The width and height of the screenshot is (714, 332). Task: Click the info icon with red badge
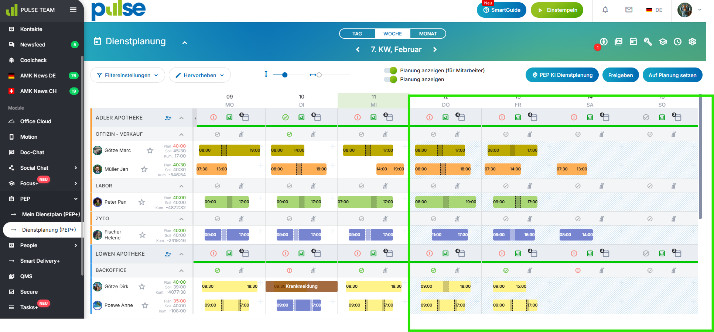pyautogui.click(x=604, y=42)
